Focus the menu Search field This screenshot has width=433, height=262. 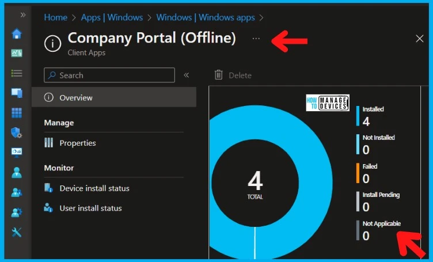coord(109,75)
